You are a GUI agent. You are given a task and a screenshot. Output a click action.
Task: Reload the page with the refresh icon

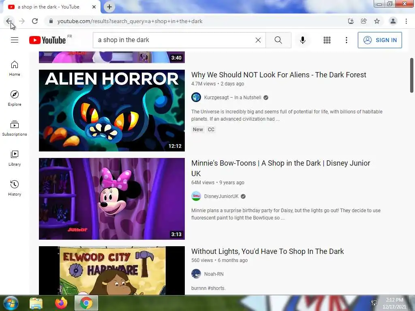(35, 21)
